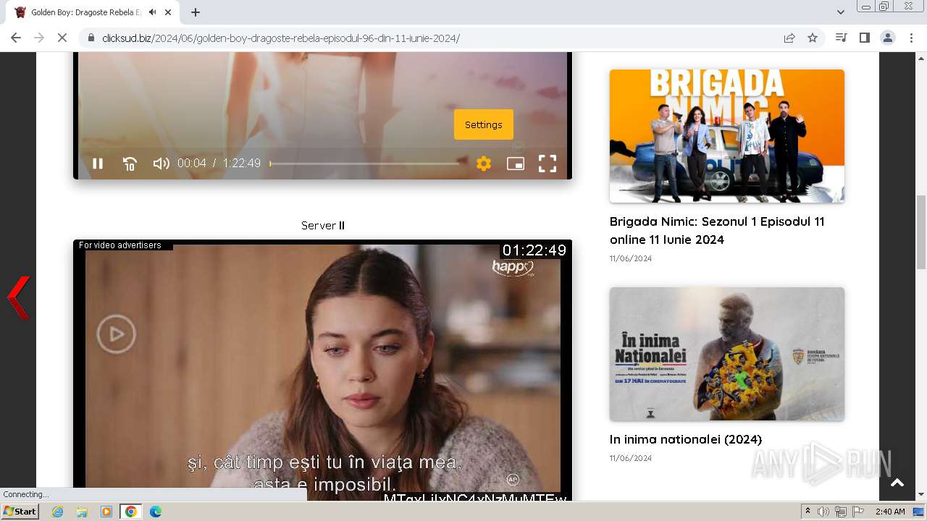The image size is (927, 521).
Task: Pause the video in the top player
Action: (x=98, y=164)
